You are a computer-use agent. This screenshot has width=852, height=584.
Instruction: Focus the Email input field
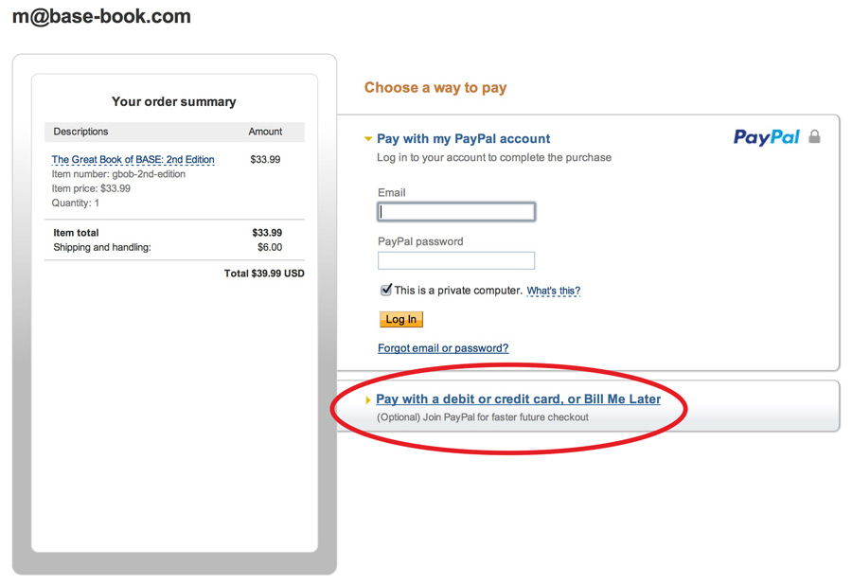(x=456, y=212)
